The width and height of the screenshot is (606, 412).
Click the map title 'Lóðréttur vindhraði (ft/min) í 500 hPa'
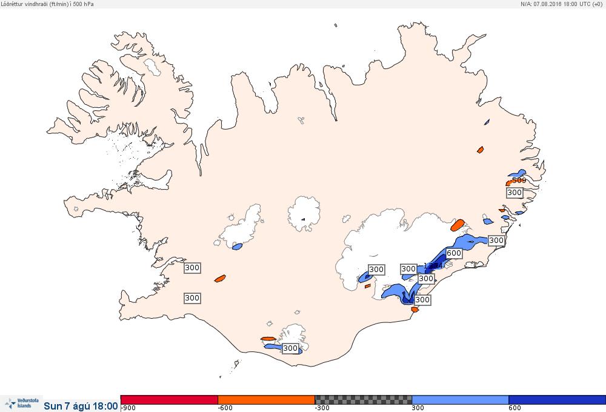pos(47,4)
